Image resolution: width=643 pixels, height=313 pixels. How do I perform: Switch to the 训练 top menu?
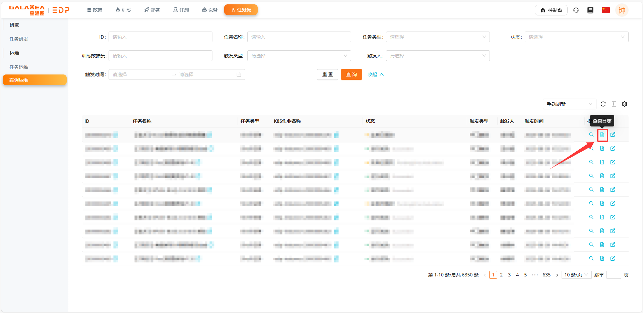(123, 10)
